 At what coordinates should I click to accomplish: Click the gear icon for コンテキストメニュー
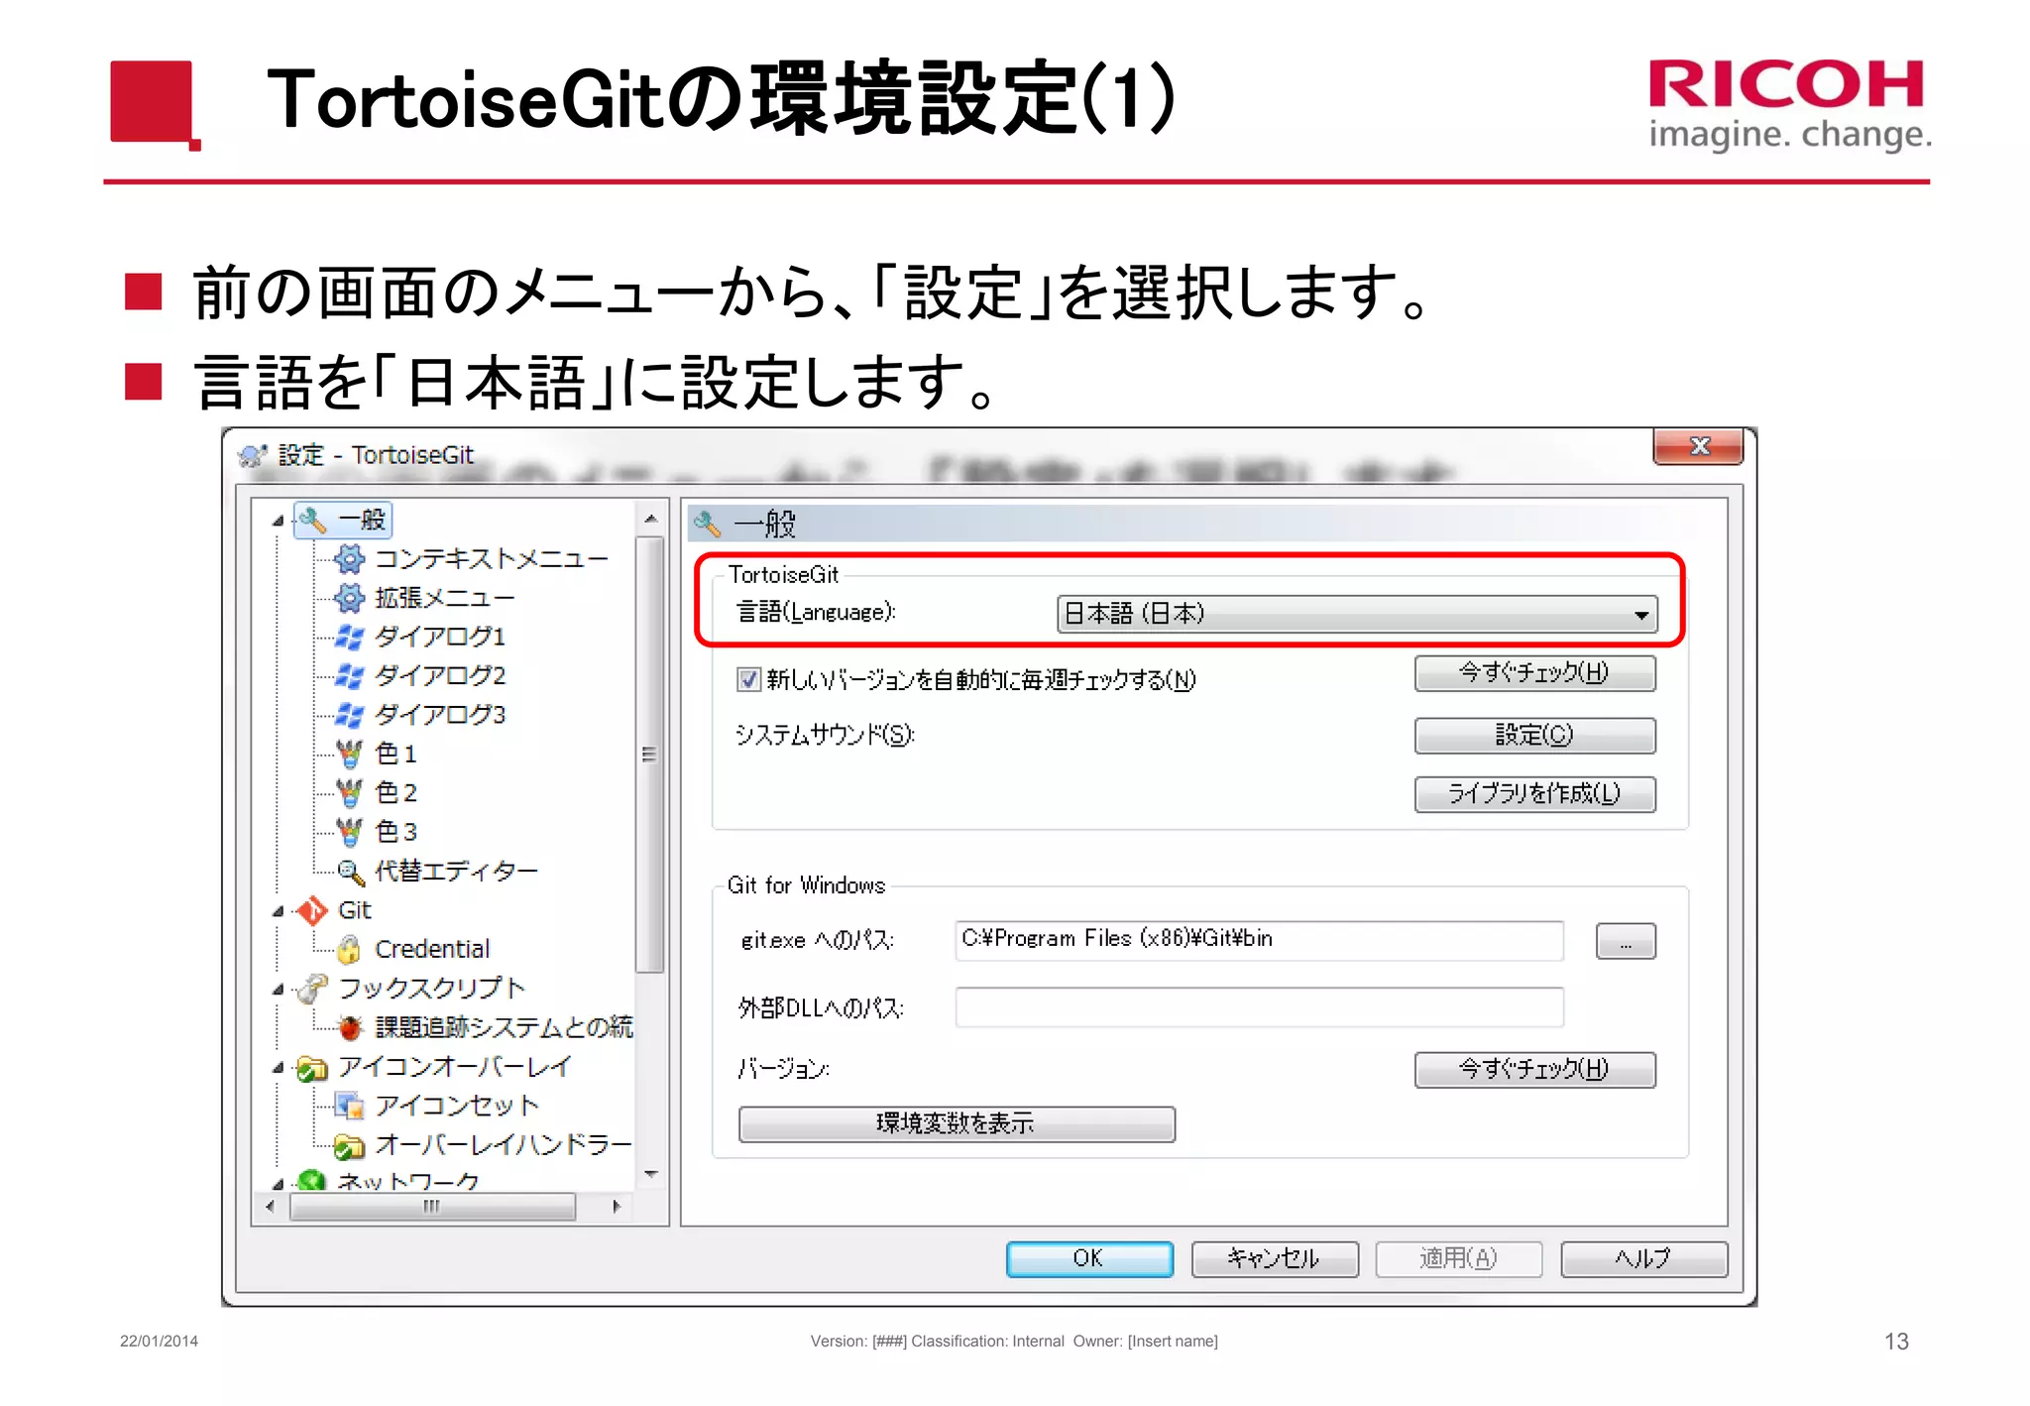click(x=349, y=559)
